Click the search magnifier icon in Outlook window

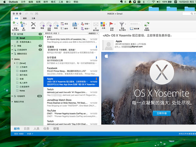(x=192, y=13)
